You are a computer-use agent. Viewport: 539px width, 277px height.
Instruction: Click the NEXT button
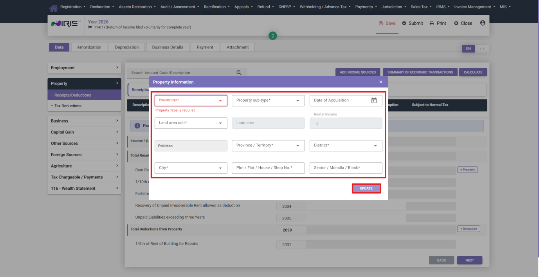tap(470, 260)
